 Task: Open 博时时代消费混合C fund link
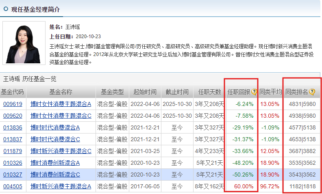click(x=55, y=140)
